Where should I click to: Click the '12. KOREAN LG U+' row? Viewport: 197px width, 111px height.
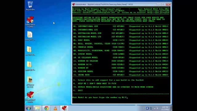click(x=121, y=64)
